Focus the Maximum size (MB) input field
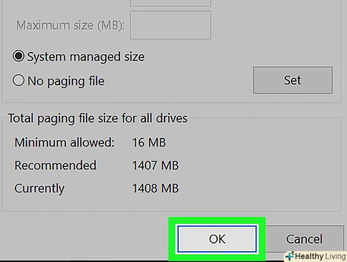Viewport: 347px width, 262px height. tap(170, 25)
